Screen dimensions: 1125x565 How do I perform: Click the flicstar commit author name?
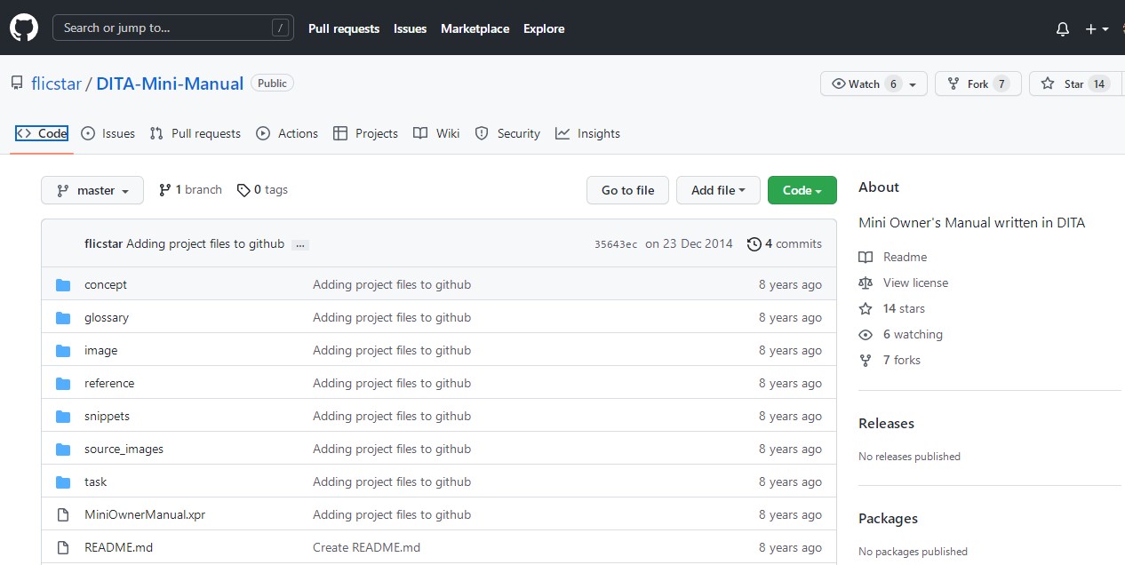(104, 243)
